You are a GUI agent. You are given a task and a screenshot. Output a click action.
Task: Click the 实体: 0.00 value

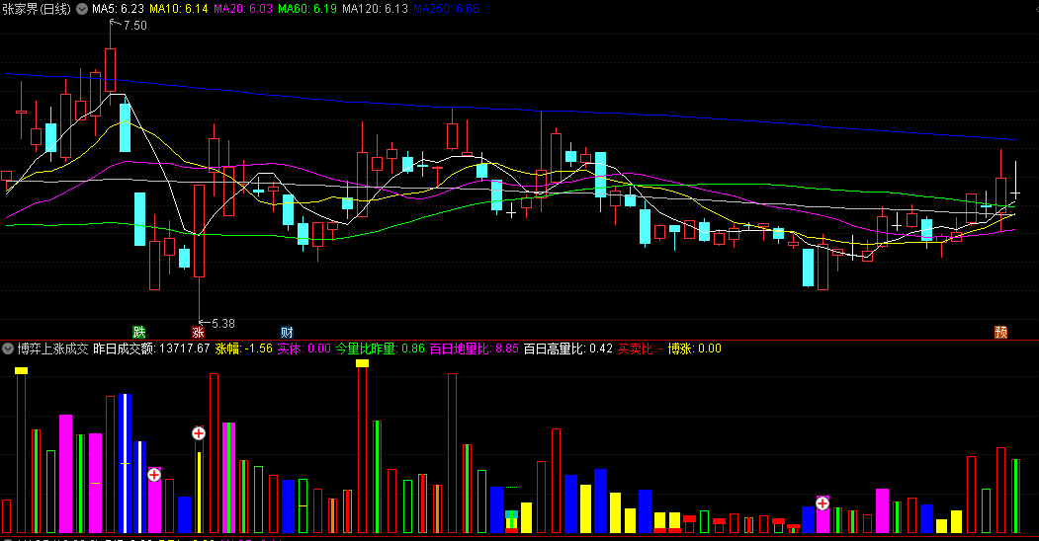[303, 348]
